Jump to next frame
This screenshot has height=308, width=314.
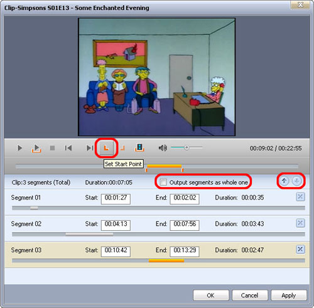90,148
